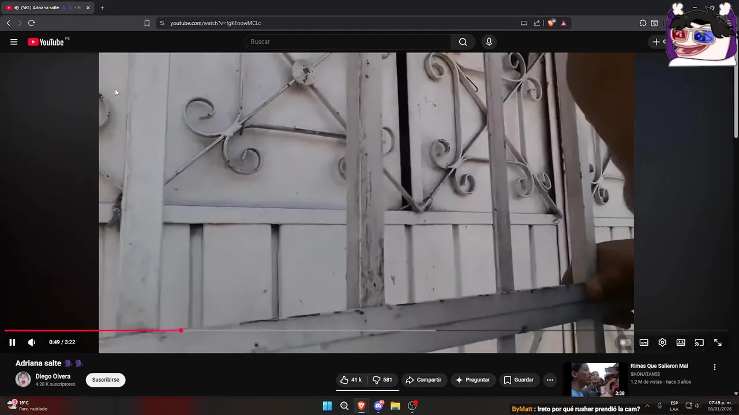Click the Preguntar button
739x415 pixels.
click(x=472, y=380)
